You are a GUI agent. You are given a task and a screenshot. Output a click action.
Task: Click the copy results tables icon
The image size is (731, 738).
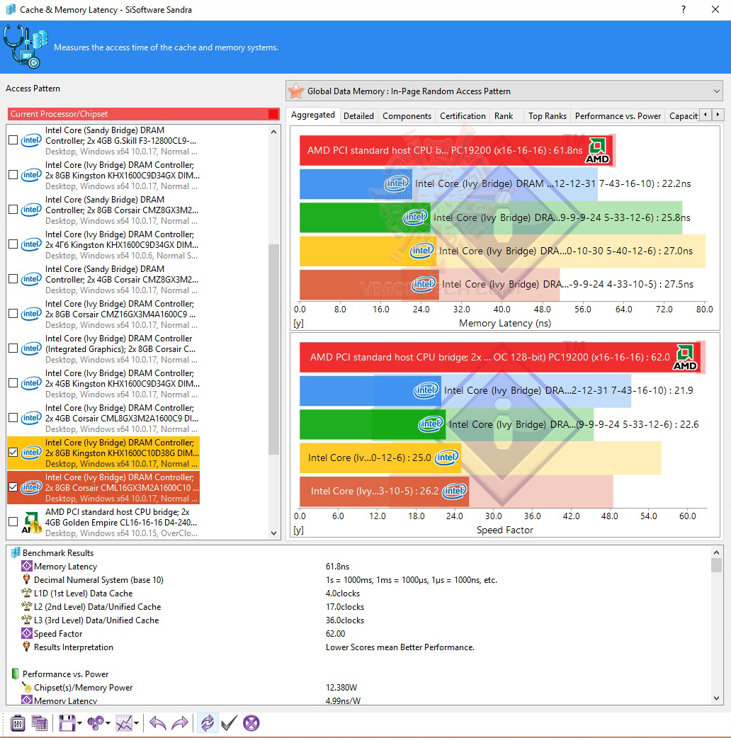click(40, 723)
